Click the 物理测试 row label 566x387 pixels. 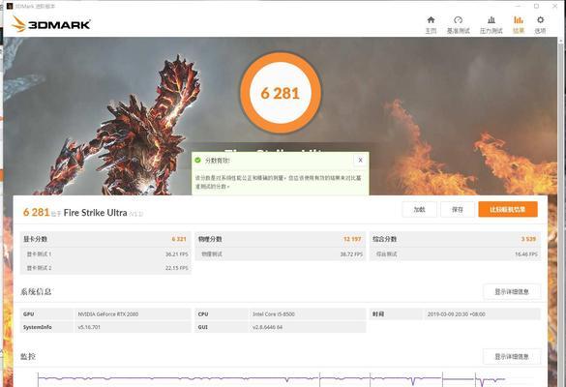[x=212, y=254]
